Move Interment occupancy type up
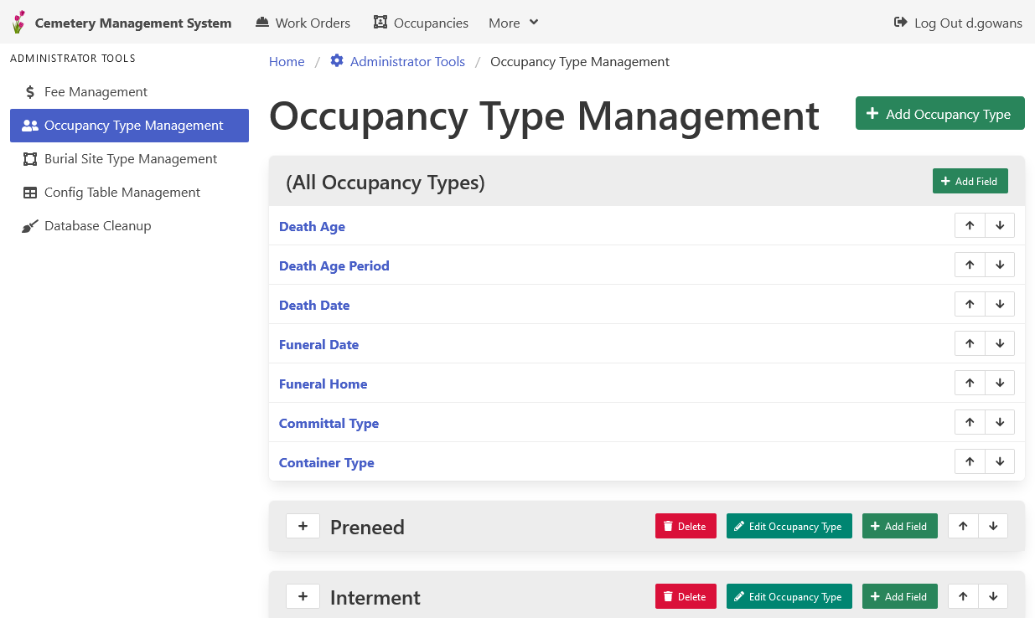Image resolution: width=1035 pixels, height=618 pixels. pyautogui.click(x=963, y=596)
